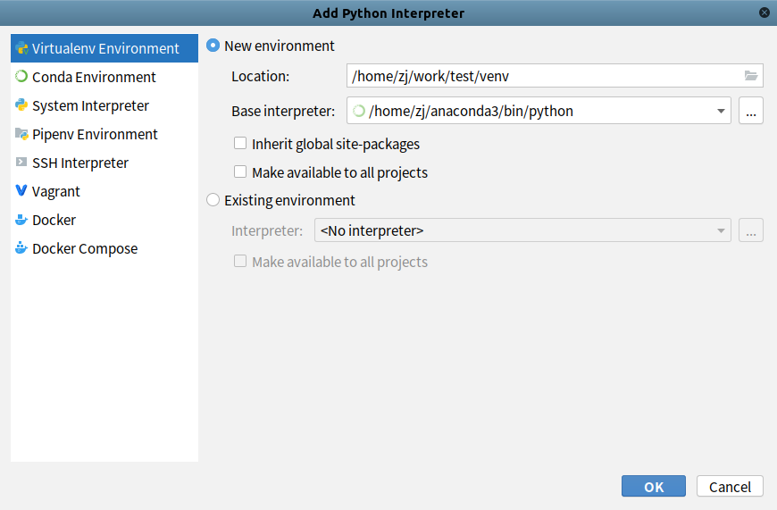The height and width of the screenshot is (510, 777).
Task: Click the Cancel button
Action: pyautogui.click(x=730, y=486)
